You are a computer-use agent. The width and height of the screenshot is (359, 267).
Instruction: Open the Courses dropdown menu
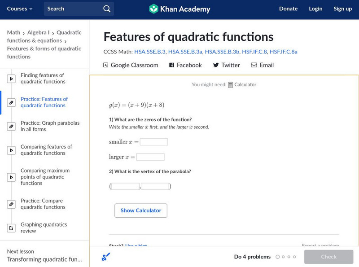click(x=20, y=9)
